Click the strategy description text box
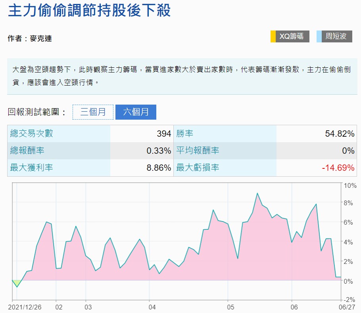Image resolution: width=361 pixels, height=313 pixels. point(182,76)
